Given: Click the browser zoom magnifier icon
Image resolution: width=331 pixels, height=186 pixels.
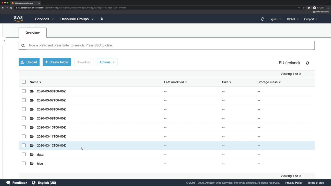Looking at the screenshot, I should (x=299, y=8).
